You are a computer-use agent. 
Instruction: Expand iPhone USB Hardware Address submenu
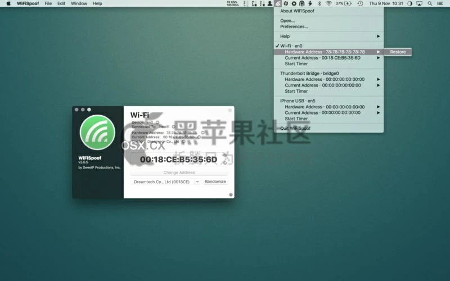click(x=328, y=107)
